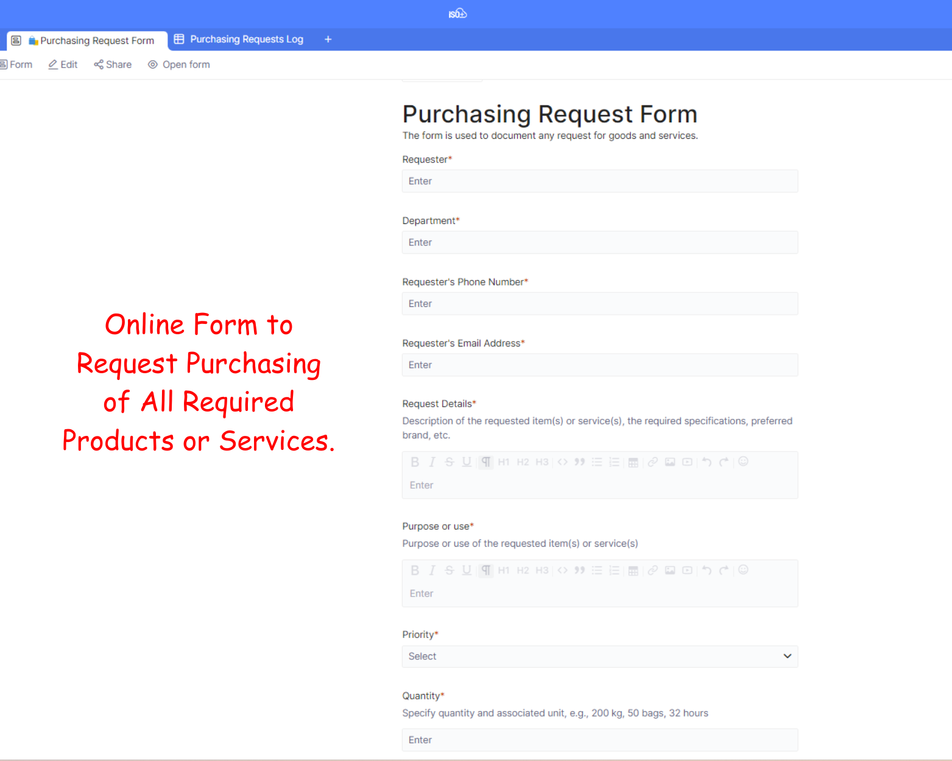
Task: Apply H2 heading in Purpose or use editor
Action: tap(523, 570)
